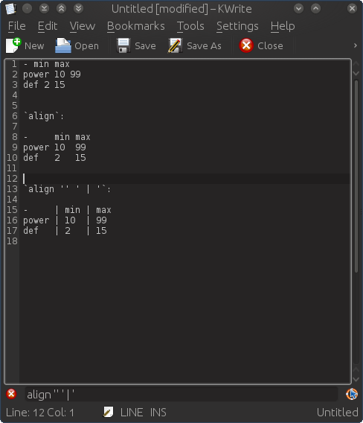
Task: Open the View menu
Action: (83, 26)
